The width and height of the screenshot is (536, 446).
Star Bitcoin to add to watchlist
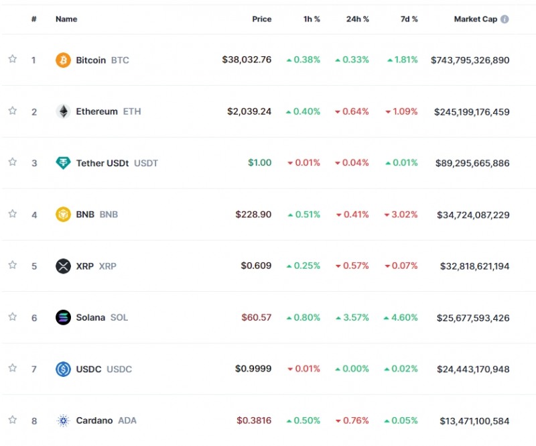(x=12, y=59)
